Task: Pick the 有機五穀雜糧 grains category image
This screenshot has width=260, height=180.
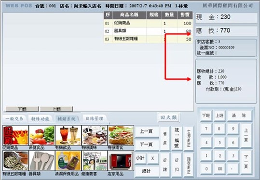Action: (x=15, y=161)
